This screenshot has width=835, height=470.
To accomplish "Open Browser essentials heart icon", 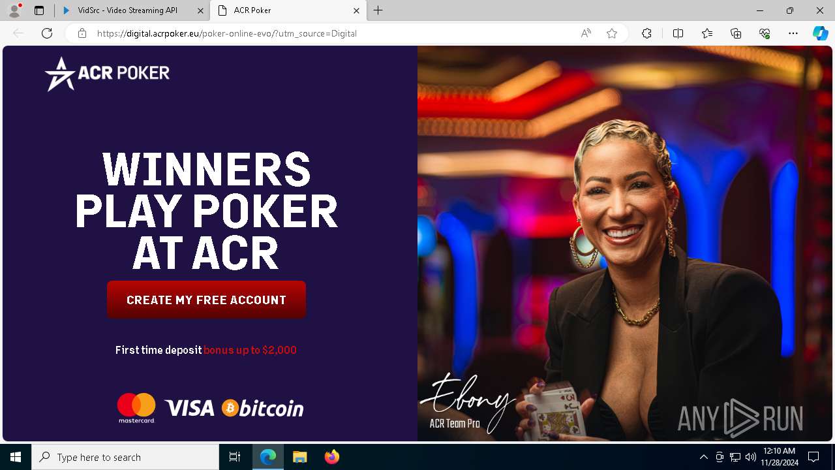I will [x=765, y=33].
